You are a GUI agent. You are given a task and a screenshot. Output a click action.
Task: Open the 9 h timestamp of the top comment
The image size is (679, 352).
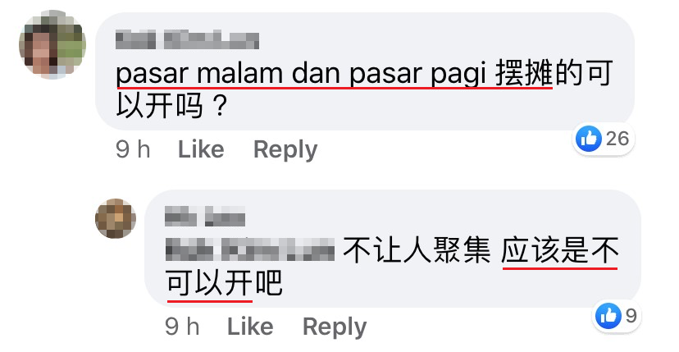pos(133,149)
